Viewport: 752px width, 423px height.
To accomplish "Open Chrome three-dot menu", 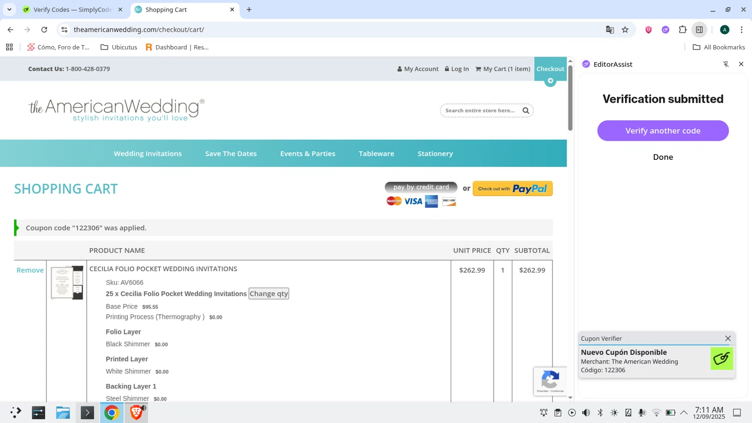I will 741,30.
